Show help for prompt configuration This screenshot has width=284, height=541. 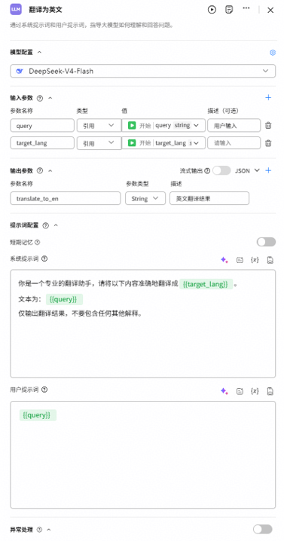(x=45, y=225)
